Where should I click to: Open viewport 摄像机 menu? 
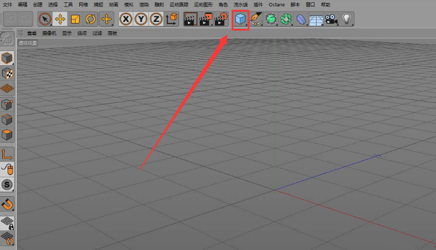[x=49, y=33]
